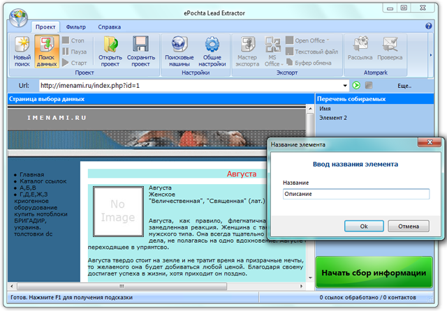
Task: Click the Г,Д,Е,Ж,З names link
Action: (34, 194)
